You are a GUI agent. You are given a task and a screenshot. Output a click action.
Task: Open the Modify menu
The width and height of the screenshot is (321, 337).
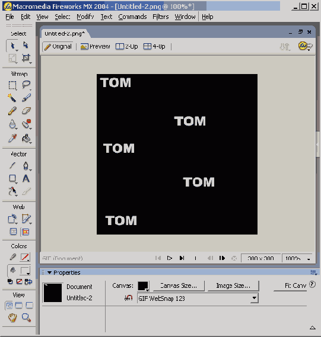click(x=85, y=17)
